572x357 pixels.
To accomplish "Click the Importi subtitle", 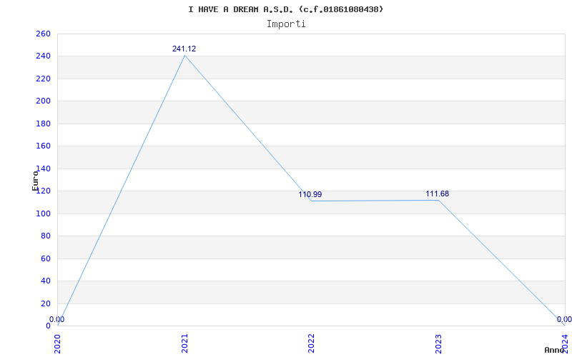I will tap(285, 24).
